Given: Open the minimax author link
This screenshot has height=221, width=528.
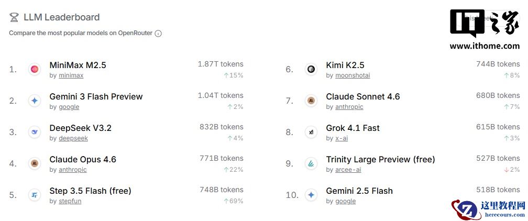Looking at the screenshot, I should 71,75.
